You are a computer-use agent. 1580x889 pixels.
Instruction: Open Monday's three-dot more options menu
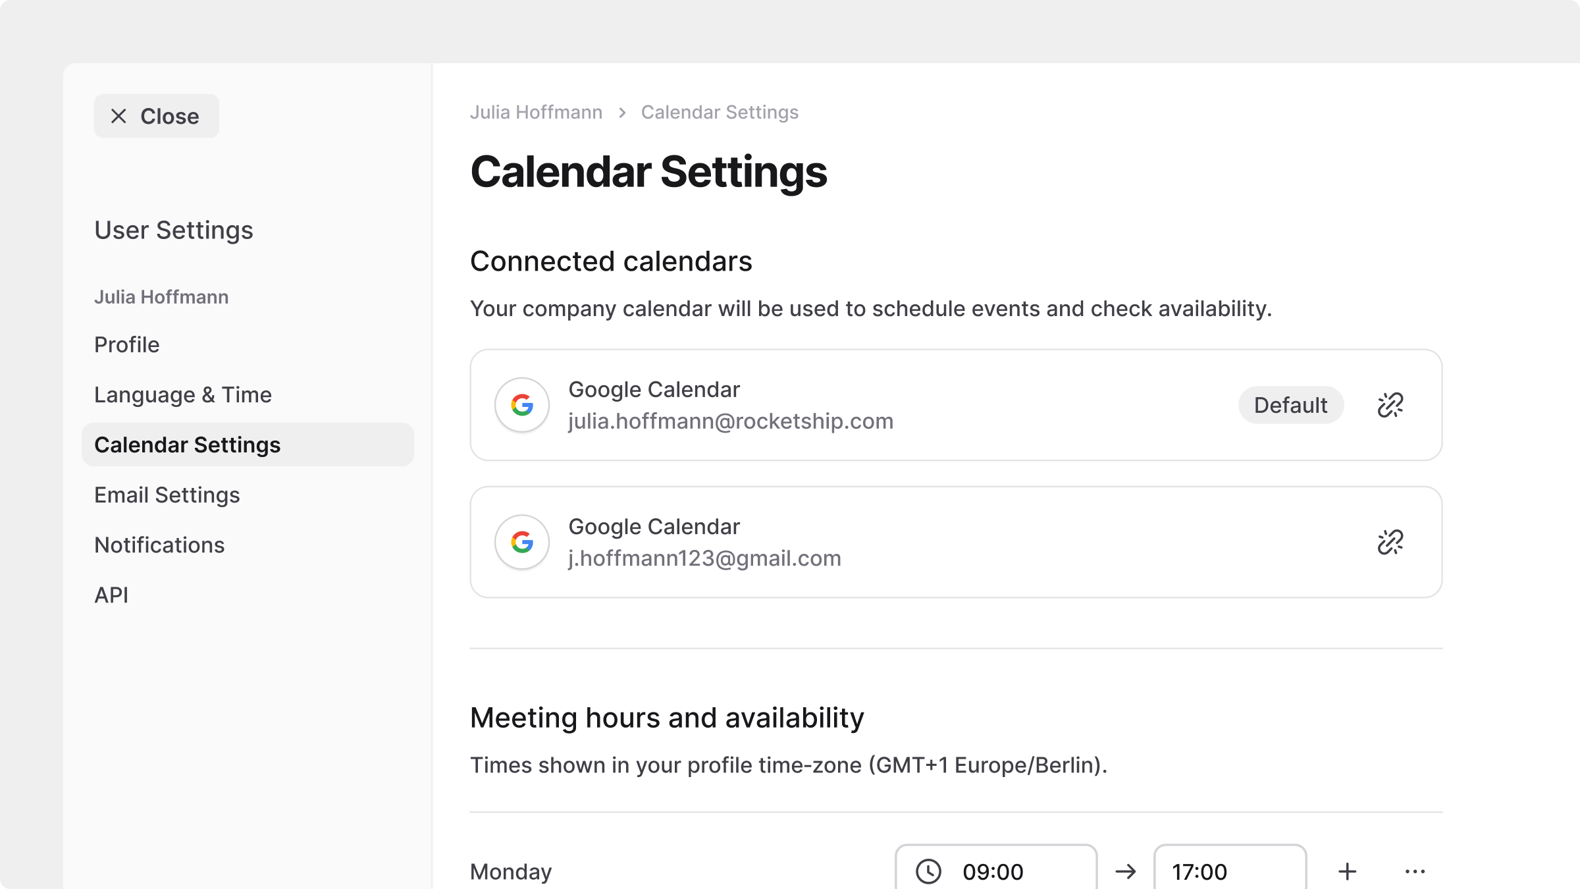tap(1415, 871)
